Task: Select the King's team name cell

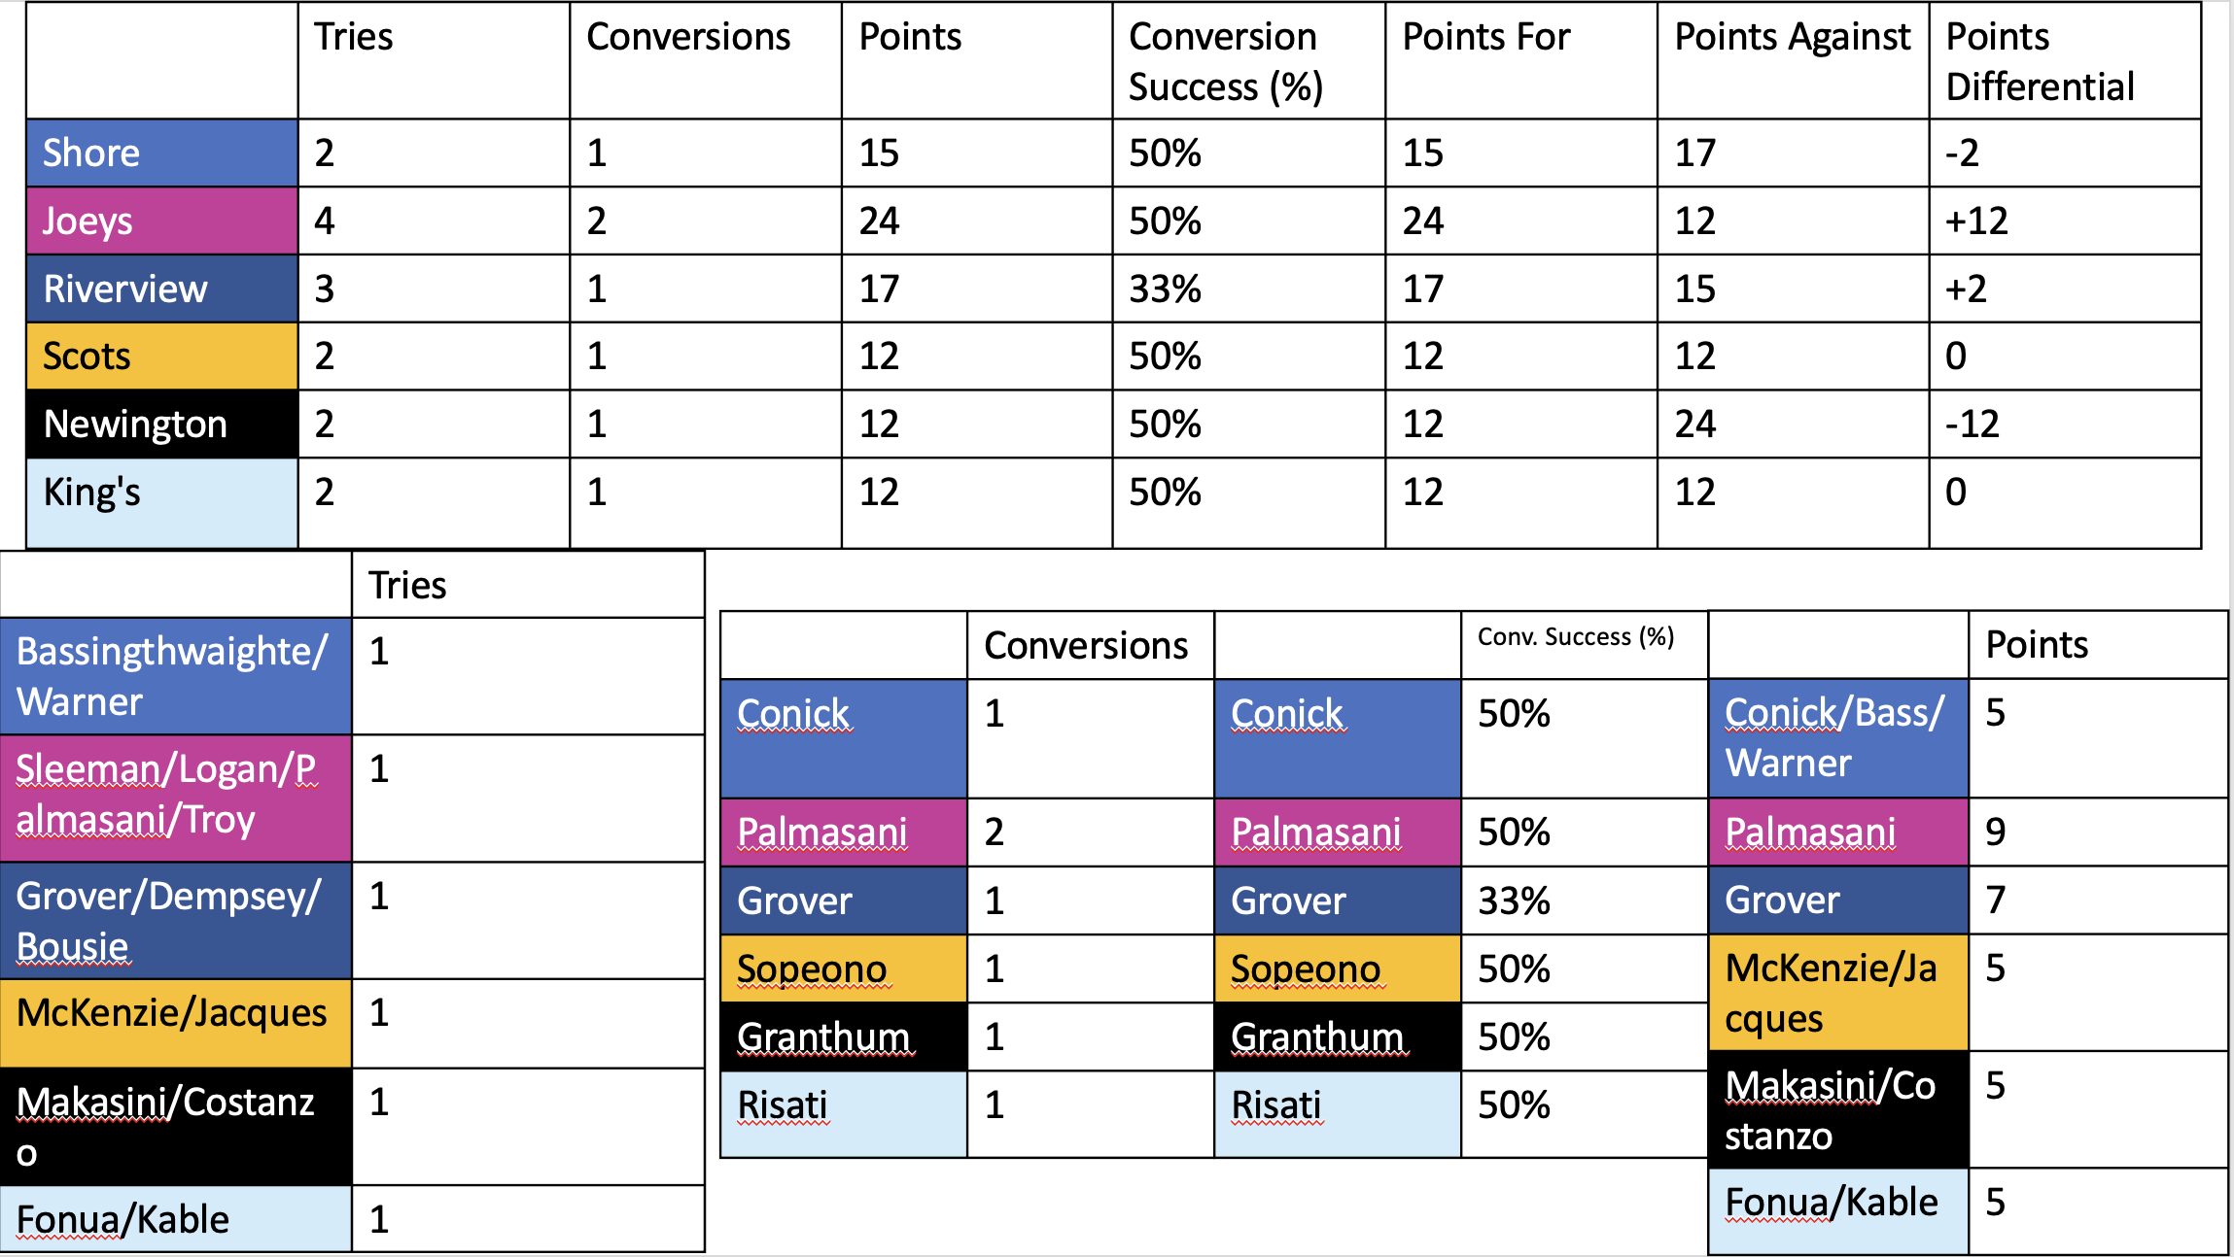Action: pyautogui.click(x=161, y=493)
